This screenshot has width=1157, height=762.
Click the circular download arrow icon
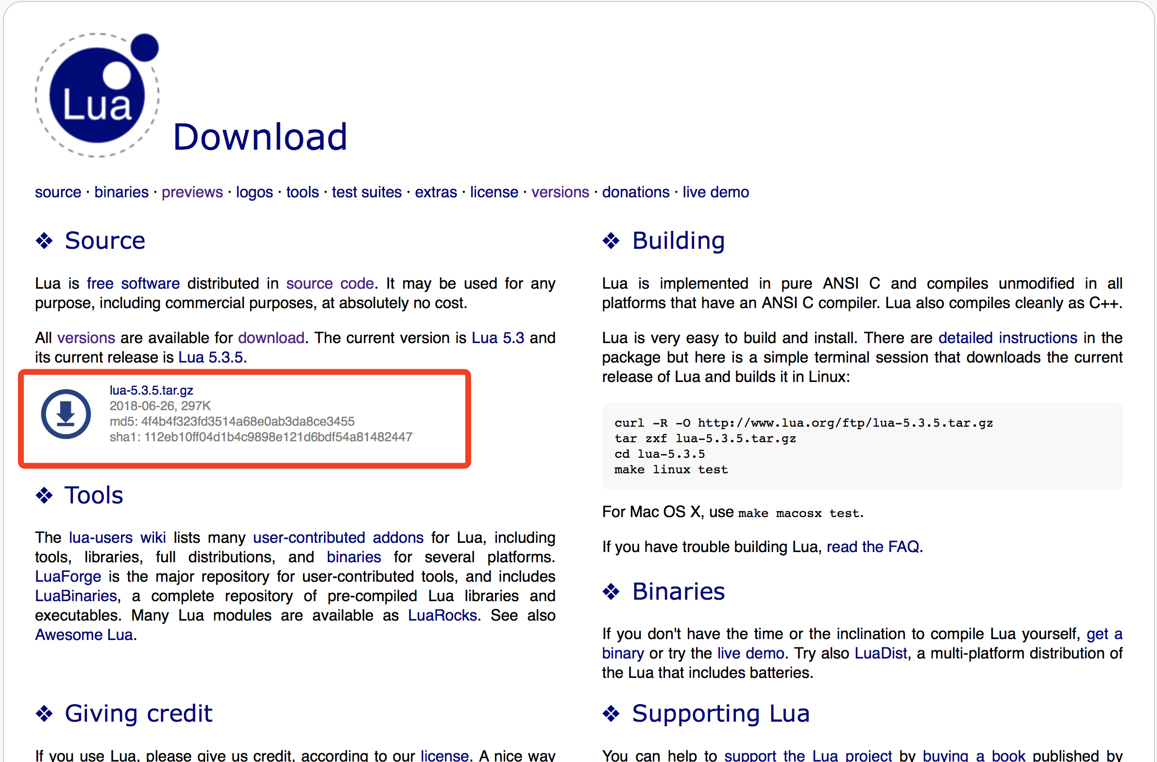pos(66,414)
